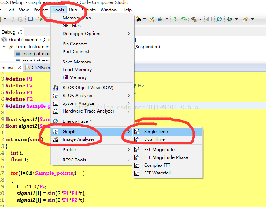Click the Tools menu

point(58,10)
